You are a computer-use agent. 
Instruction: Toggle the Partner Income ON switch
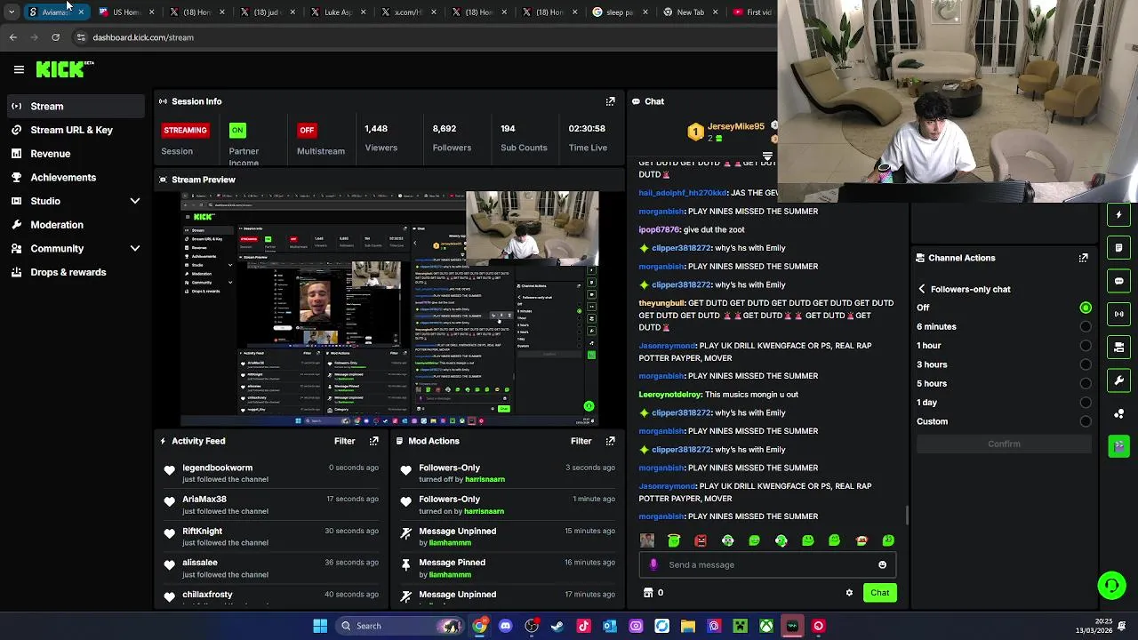(x=237, y=130)
